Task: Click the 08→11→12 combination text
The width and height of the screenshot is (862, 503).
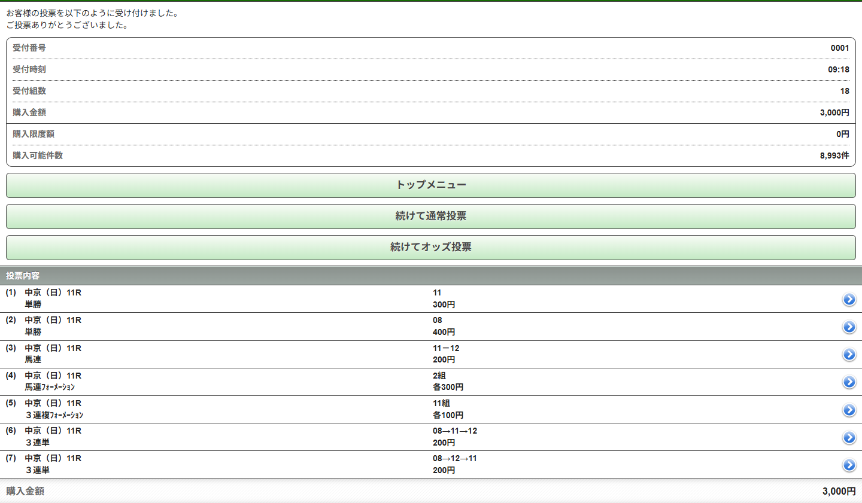Action: [x=455, y=431]
